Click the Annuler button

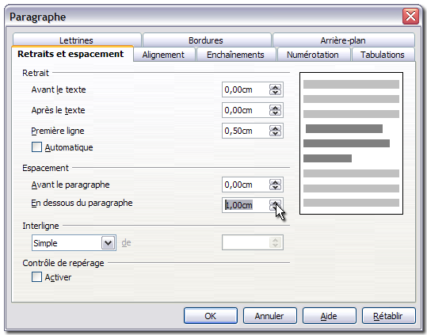click(x=269, y=316)
